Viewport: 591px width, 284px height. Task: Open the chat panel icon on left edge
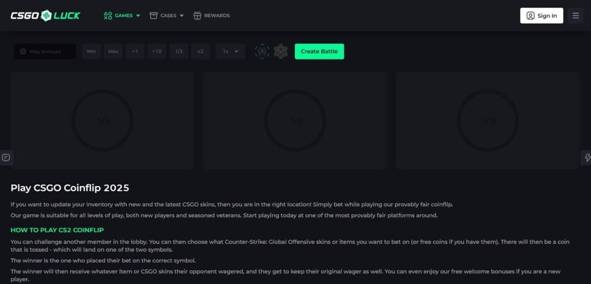6,158
